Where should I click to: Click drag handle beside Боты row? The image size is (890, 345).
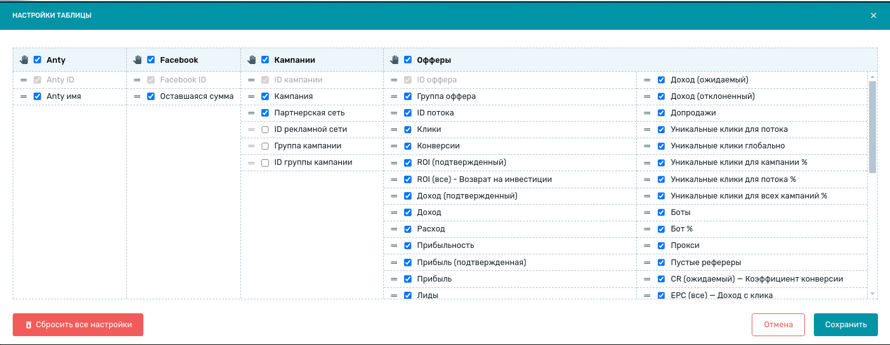pyautogui.click(x=648, y=212)
